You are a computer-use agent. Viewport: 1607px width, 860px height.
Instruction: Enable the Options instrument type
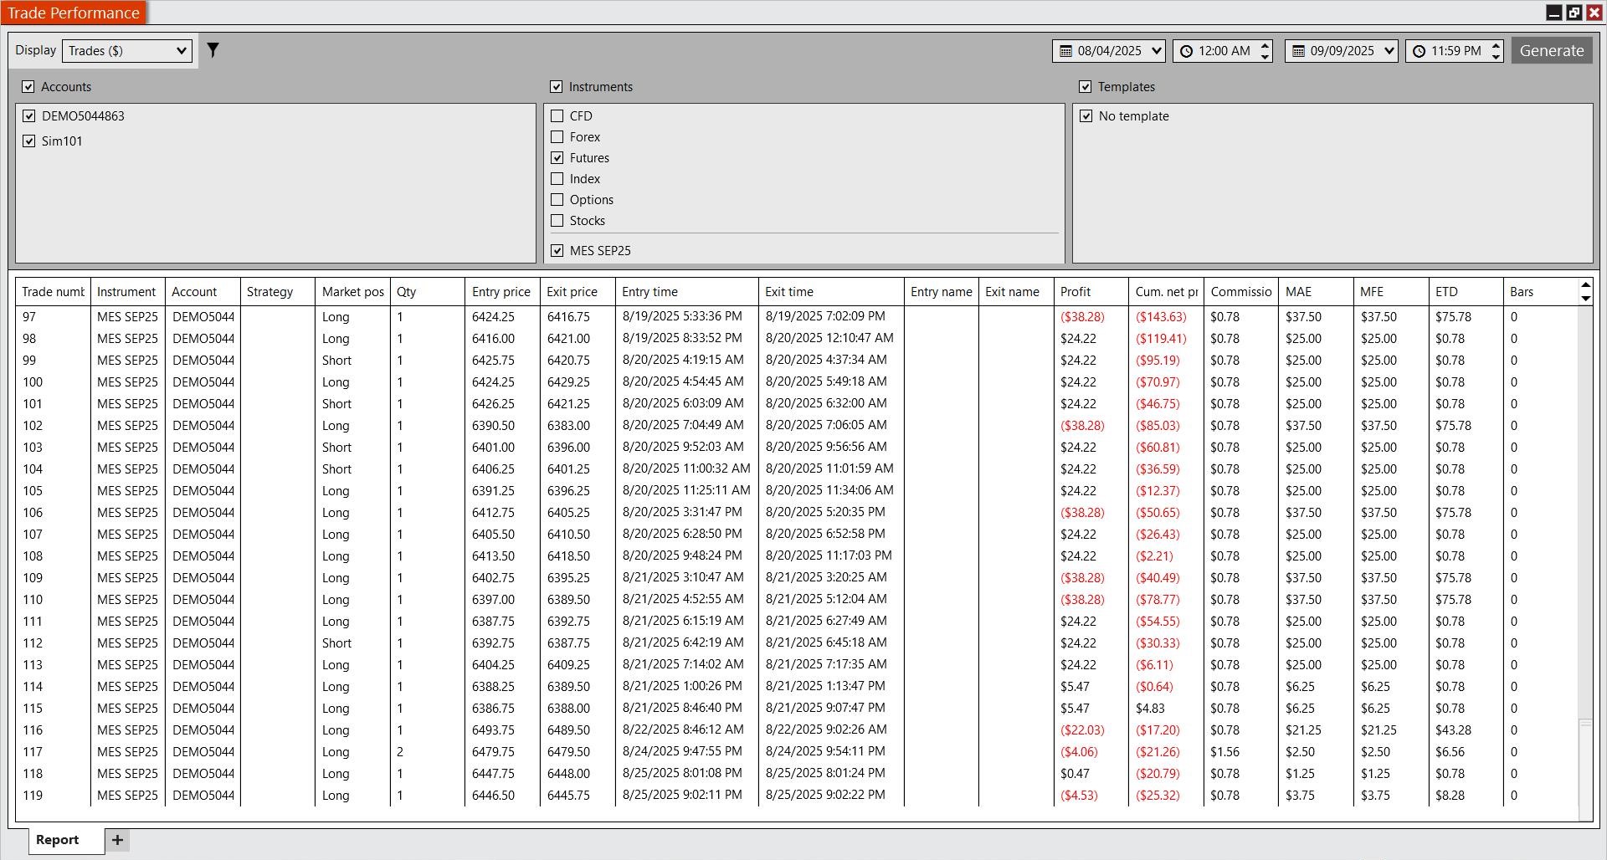coord(557,200)
